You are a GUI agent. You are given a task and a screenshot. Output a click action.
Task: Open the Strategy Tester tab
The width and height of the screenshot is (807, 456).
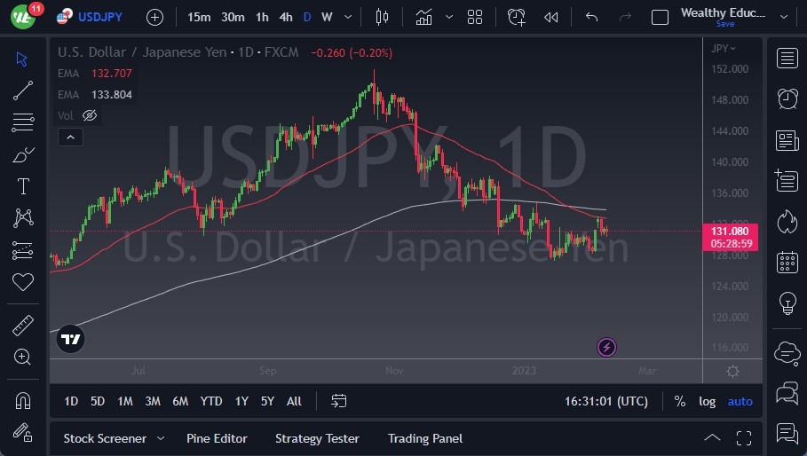[317, 438]
